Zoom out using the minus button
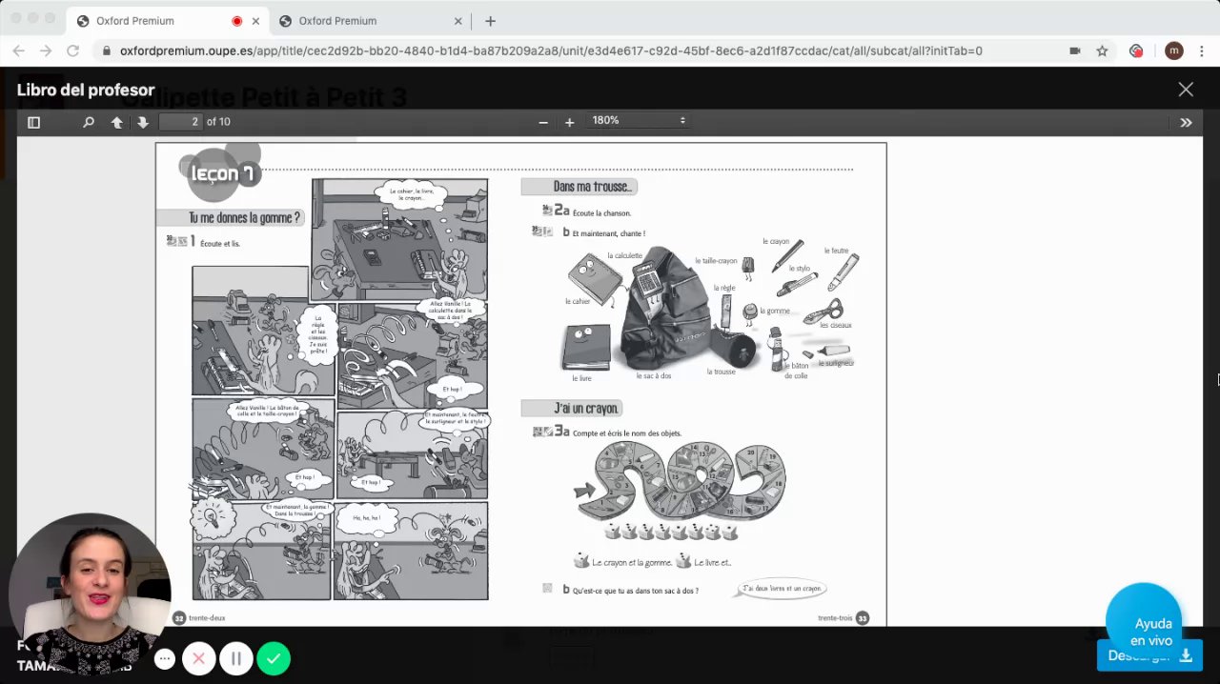 pos(543,122)
